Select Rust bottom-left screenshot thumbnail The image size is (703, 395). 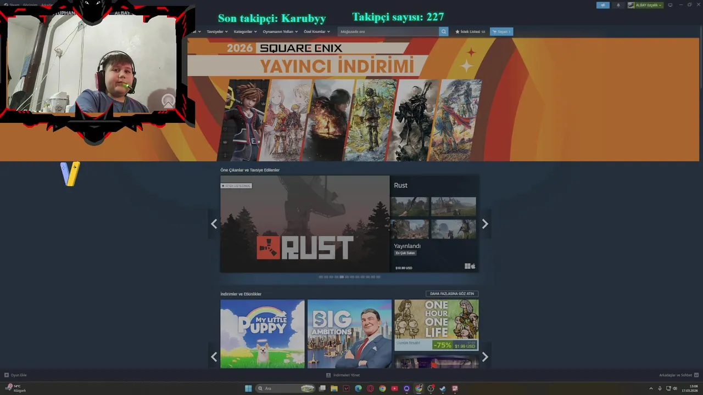pyautogui.click(x=410, y=229)
